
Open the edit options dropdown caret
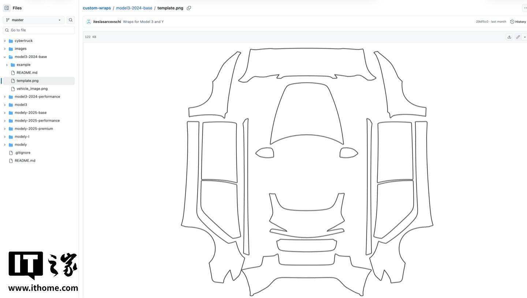tap(525, 37)
